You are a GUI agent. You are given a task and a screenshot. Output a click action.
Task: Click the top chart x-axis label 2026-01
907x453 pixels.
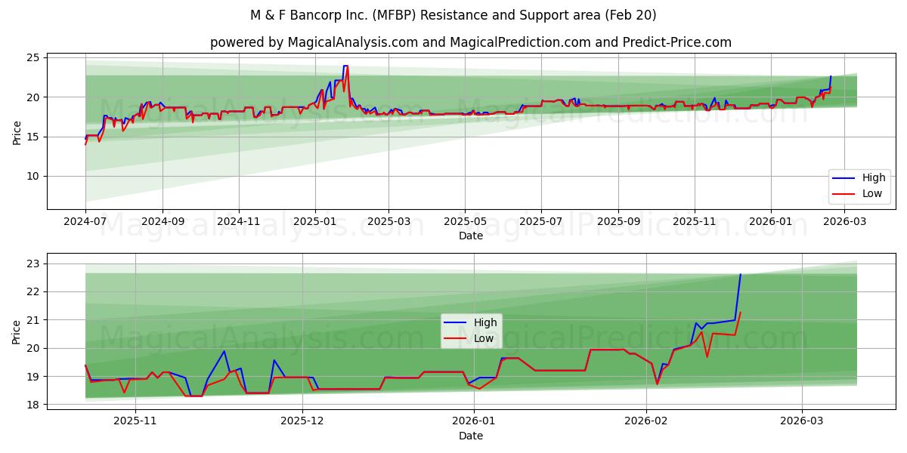coord(771,223)
